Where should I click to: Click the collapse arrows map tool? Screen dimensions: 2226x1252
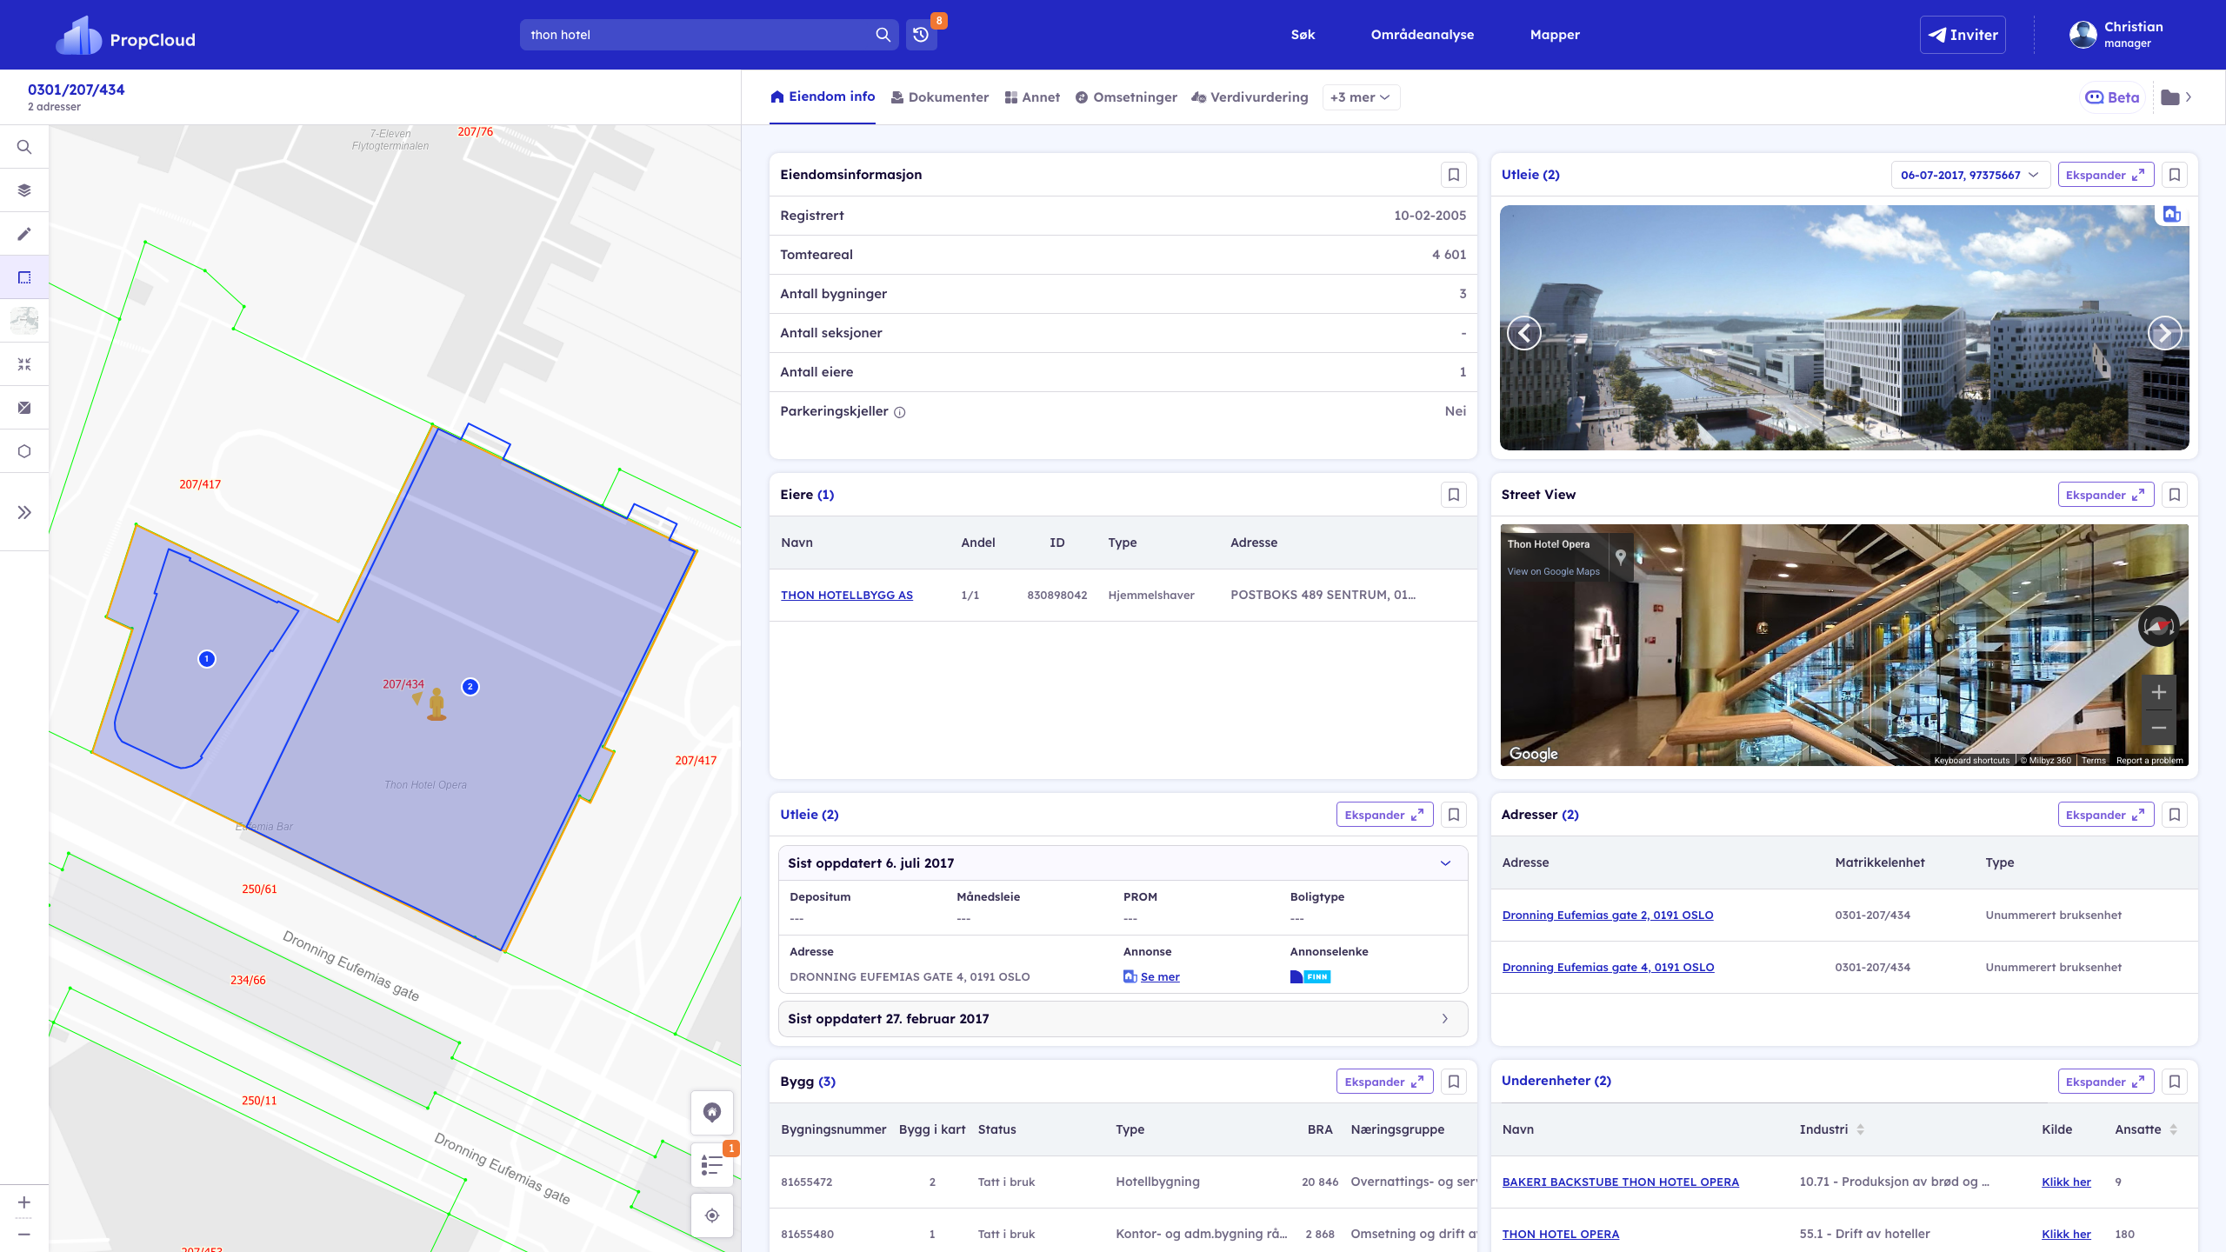(x=24, y=364)
